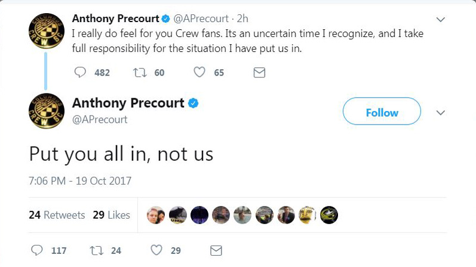476x267 pixels.
Task: Click the Crew SC avatar on top tweet
Action: tap(45, 33)
